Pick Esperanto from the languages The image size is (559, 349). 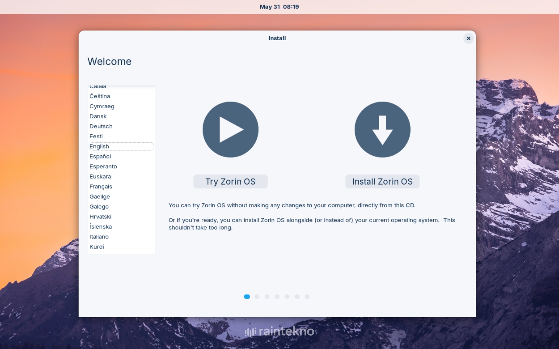coord(103,166)
